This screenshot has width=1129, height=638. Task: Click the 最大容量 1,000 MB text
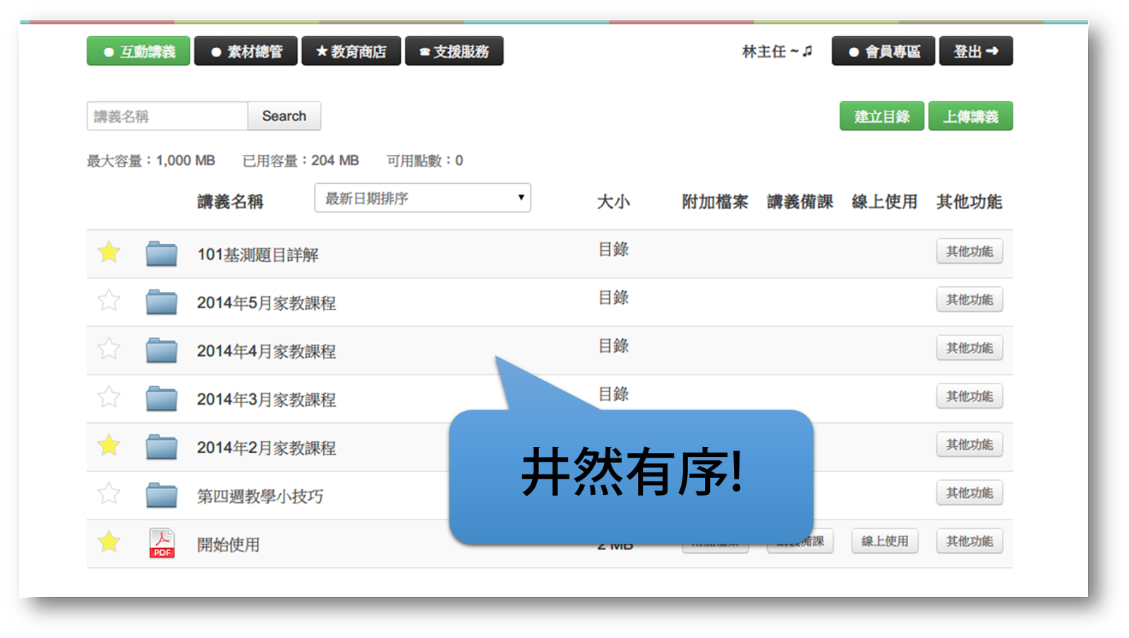pos(151,161)
